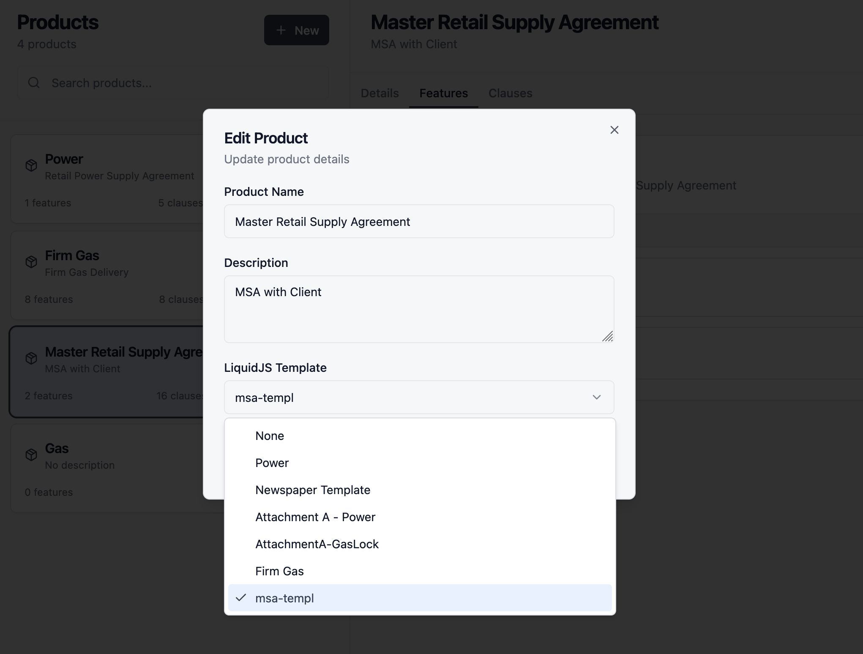Viewport: 863px width, 654px height.
Task: Click the plus icon inside the New button
Action: (281, 30)
